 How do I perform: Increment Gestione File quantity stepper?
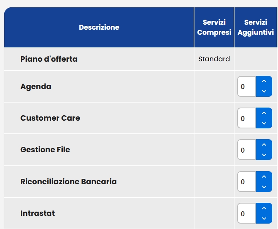pyautogui.click(x=264, y=145)
